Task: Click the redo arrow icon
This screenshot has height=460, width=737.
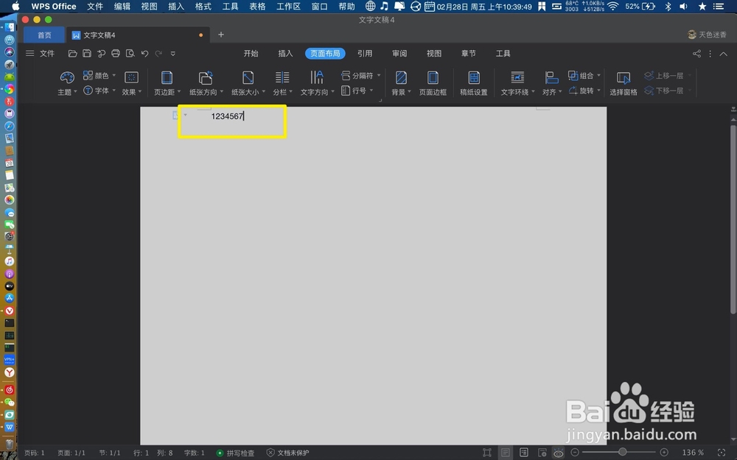Action: (159, 54)
